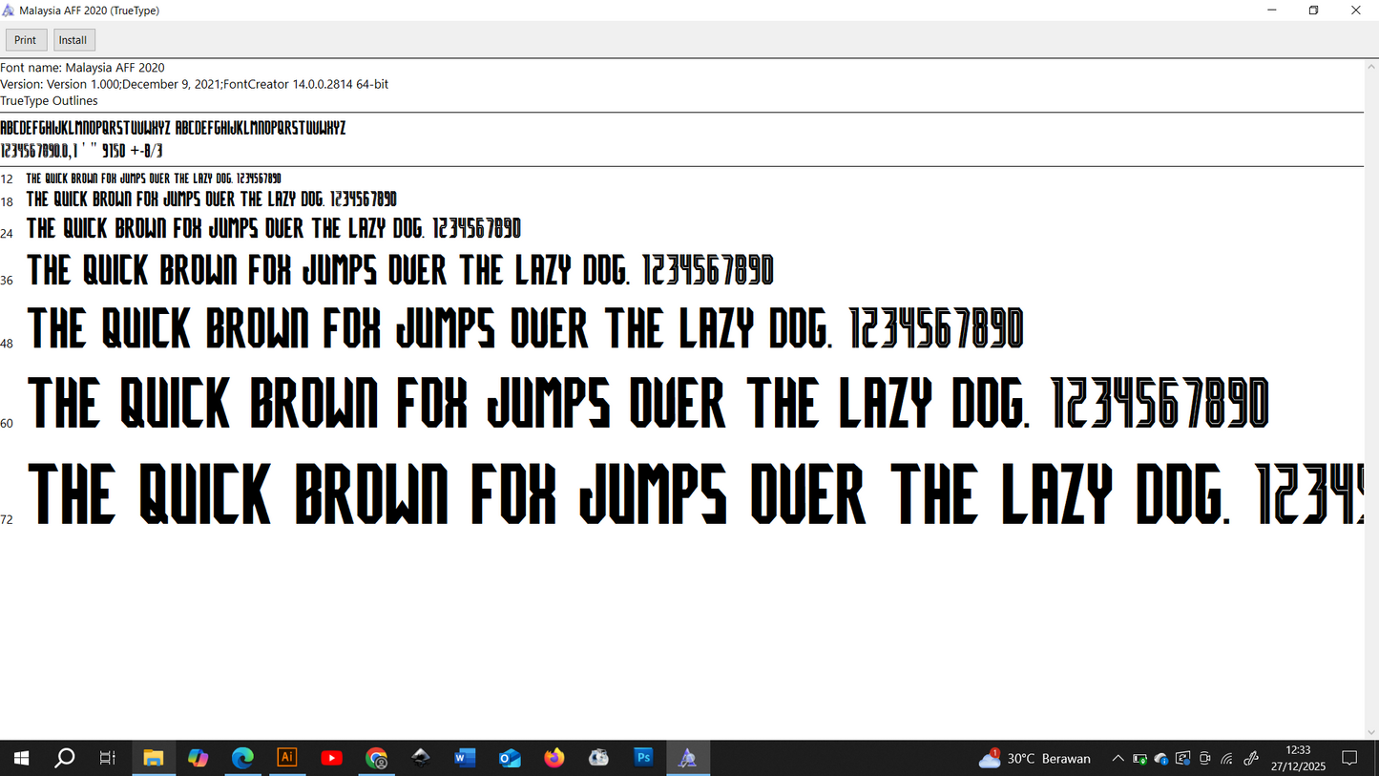Open the clock showing 12:33
Screen dimensions: 1379x776
click(1298, 758)
